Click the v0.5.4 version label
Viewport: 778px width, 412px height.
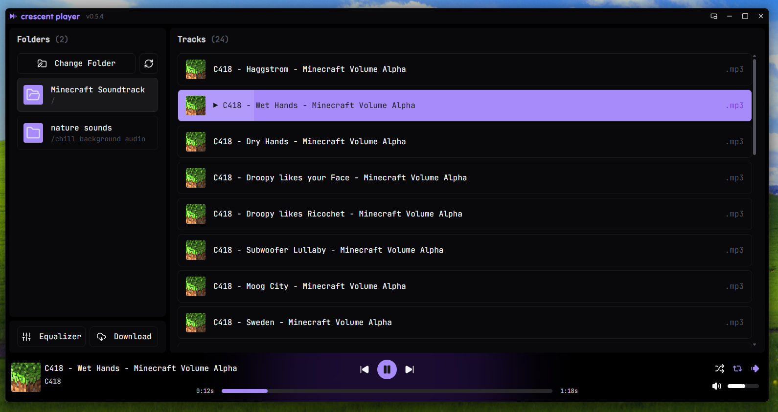click(x=95, y=17)
